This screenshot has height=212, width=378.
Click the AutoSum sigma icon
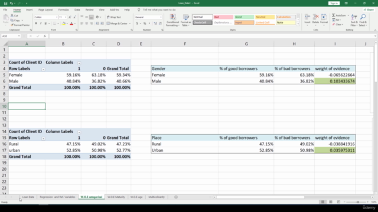334,15
